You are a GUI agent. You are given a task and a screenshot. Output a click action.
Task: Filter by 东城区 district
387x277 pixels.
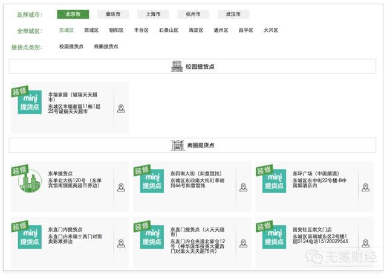66,30
